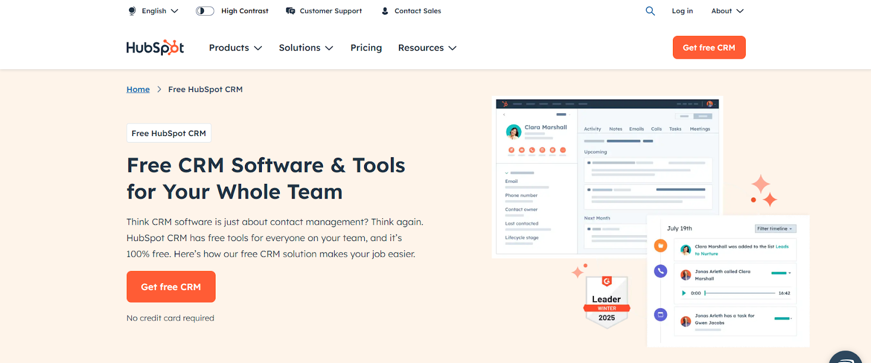Screen dimensions: 871x363
Task: Select the Notes tab in CRM preview
Action: click(616, 129)
